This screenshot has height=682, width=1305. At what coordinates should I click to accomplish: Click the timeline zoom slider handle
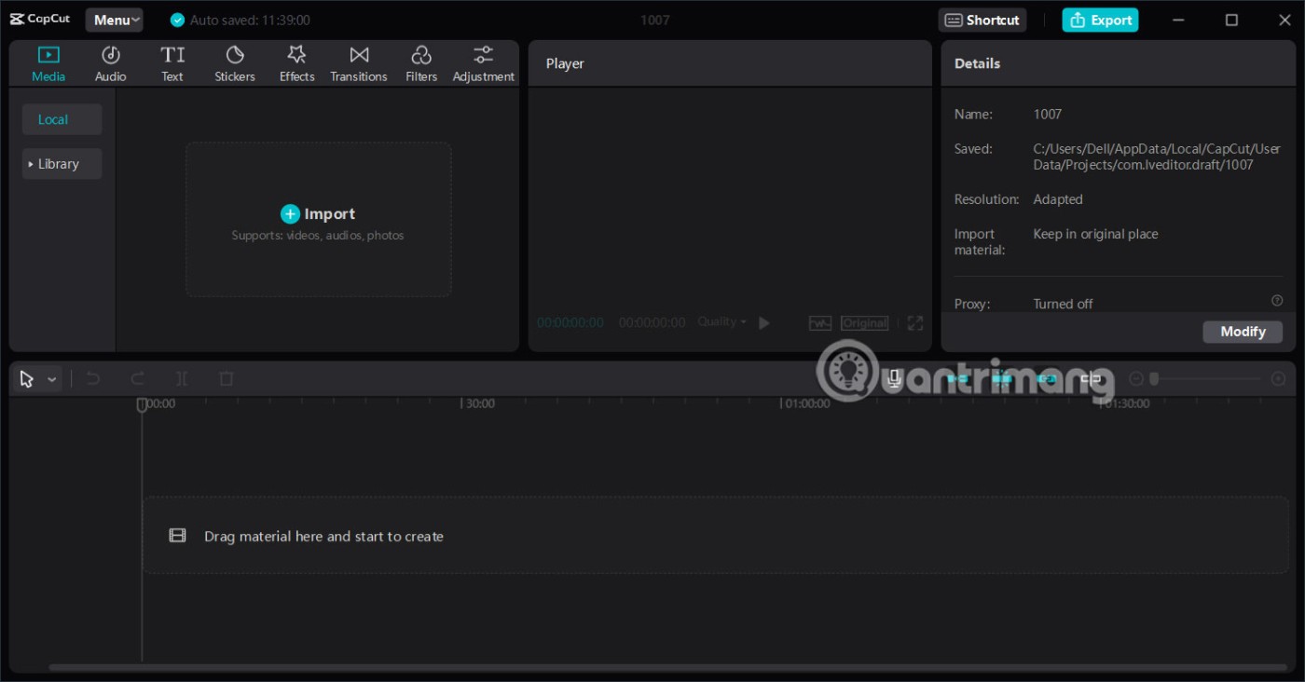(1154, 378)
